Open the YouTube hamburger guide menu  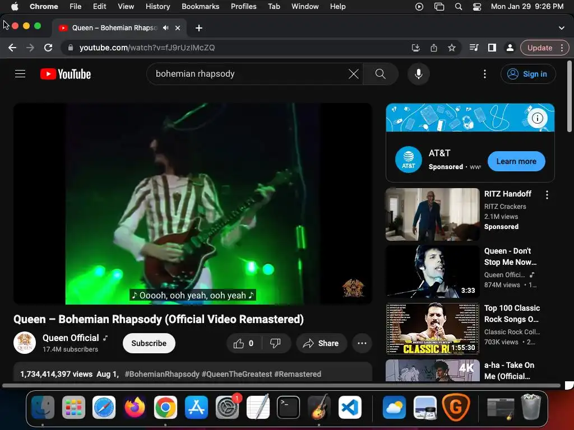click(20, 74)
